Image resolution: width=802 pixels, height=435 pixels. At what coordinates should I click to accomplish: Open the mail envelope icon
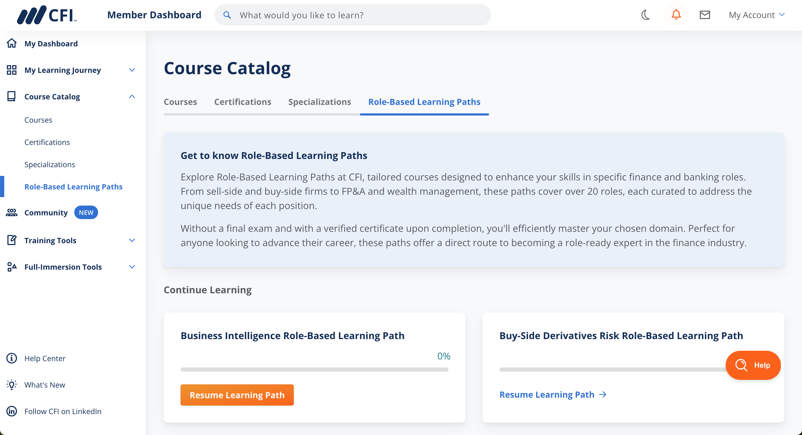(x=705, y=15)
